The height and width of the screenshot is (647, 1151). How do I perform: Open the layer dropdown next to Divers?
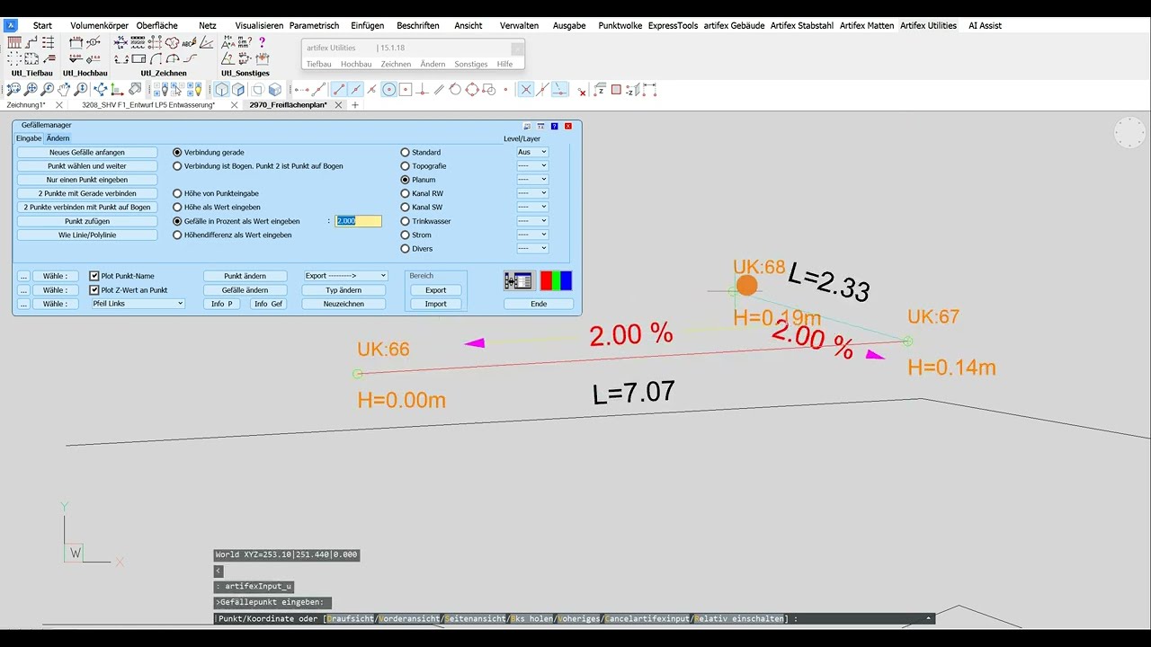(x=532, y=249)
